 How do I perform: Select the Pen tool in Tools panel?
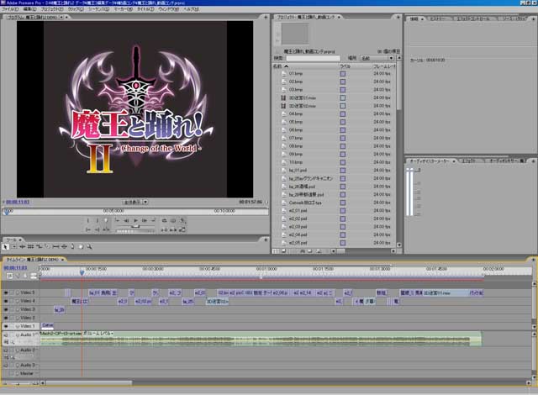click(x=72, y=246)
